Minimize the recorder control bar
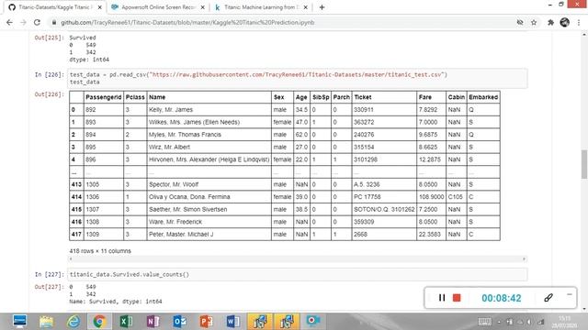 coord(570,294)
